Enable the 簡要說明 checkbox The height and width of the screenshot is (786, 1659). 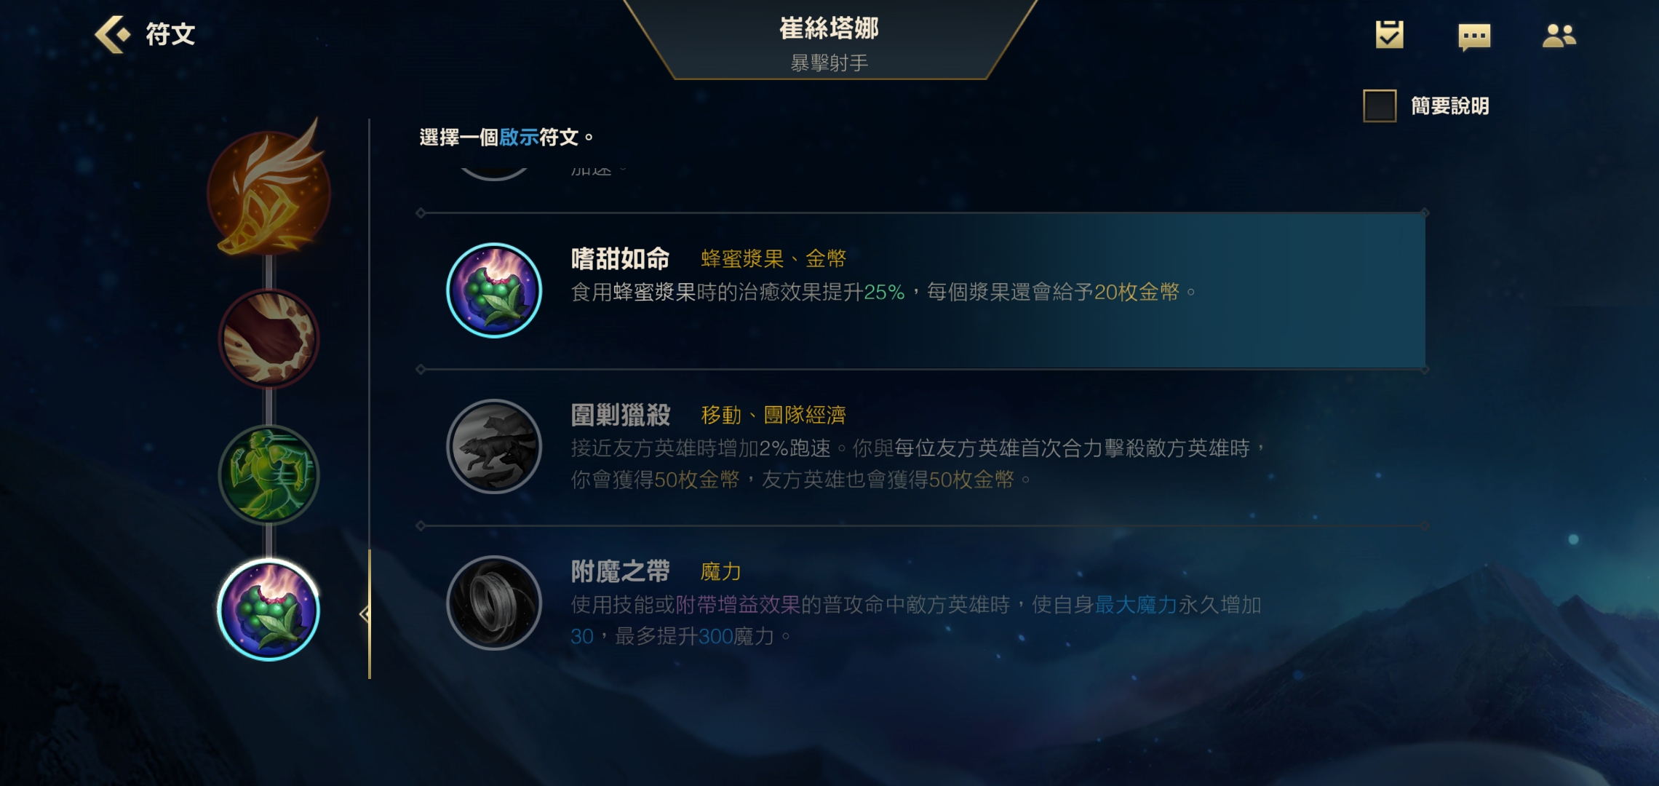click(1380, 106)
